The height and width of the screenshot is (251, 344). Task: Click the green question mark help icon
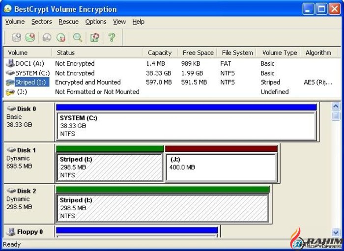(x=112, y=37)
